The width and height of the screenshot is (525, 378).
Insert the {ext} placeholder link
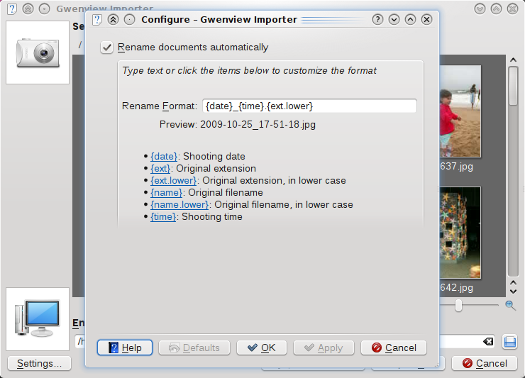pos(160,168)
